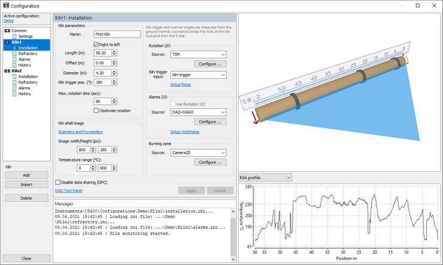Viewport: 443px width, 265px height.
Task: Decrease Max. rotation time with stepper down
Action: coord(114,103)
